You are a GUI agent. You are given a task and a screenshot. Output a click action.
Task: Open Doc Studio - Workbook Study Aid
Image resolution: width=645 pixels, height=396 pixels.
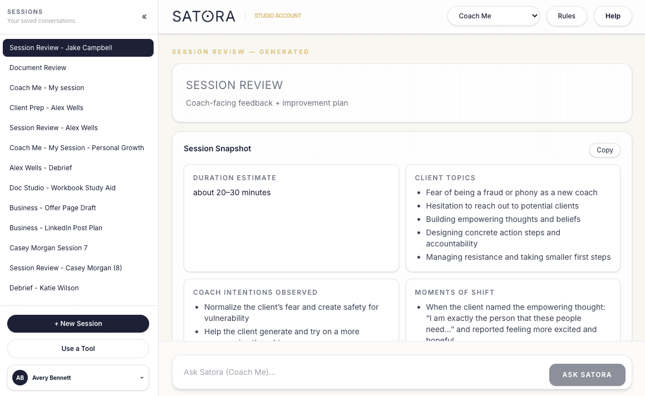click(x=62, y=187)
